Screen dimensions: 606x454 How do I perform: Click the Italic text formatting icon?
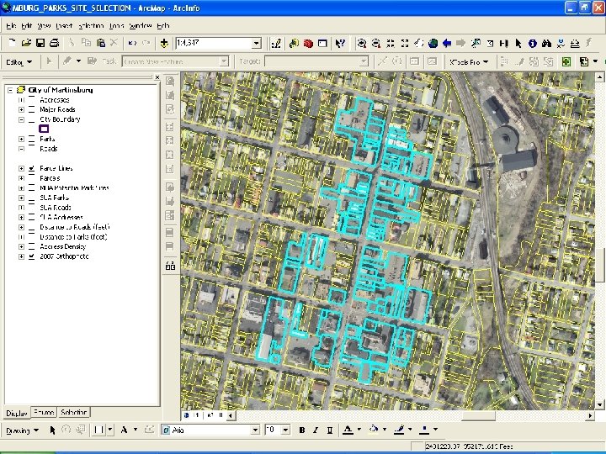[x=315, y=430]
